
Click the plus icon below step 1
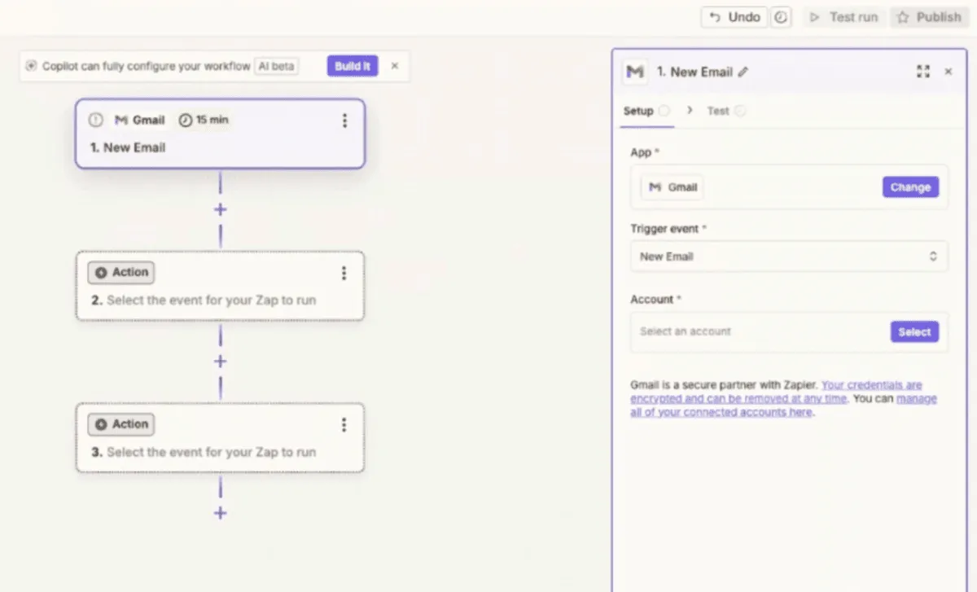220,209
